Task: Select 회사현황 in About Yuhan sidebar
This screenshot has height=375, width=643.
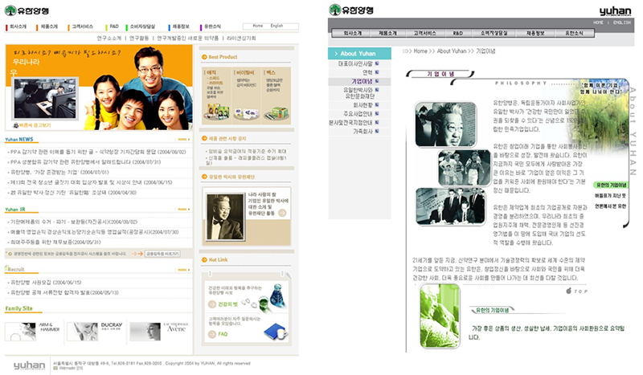Action: [363, 105]
